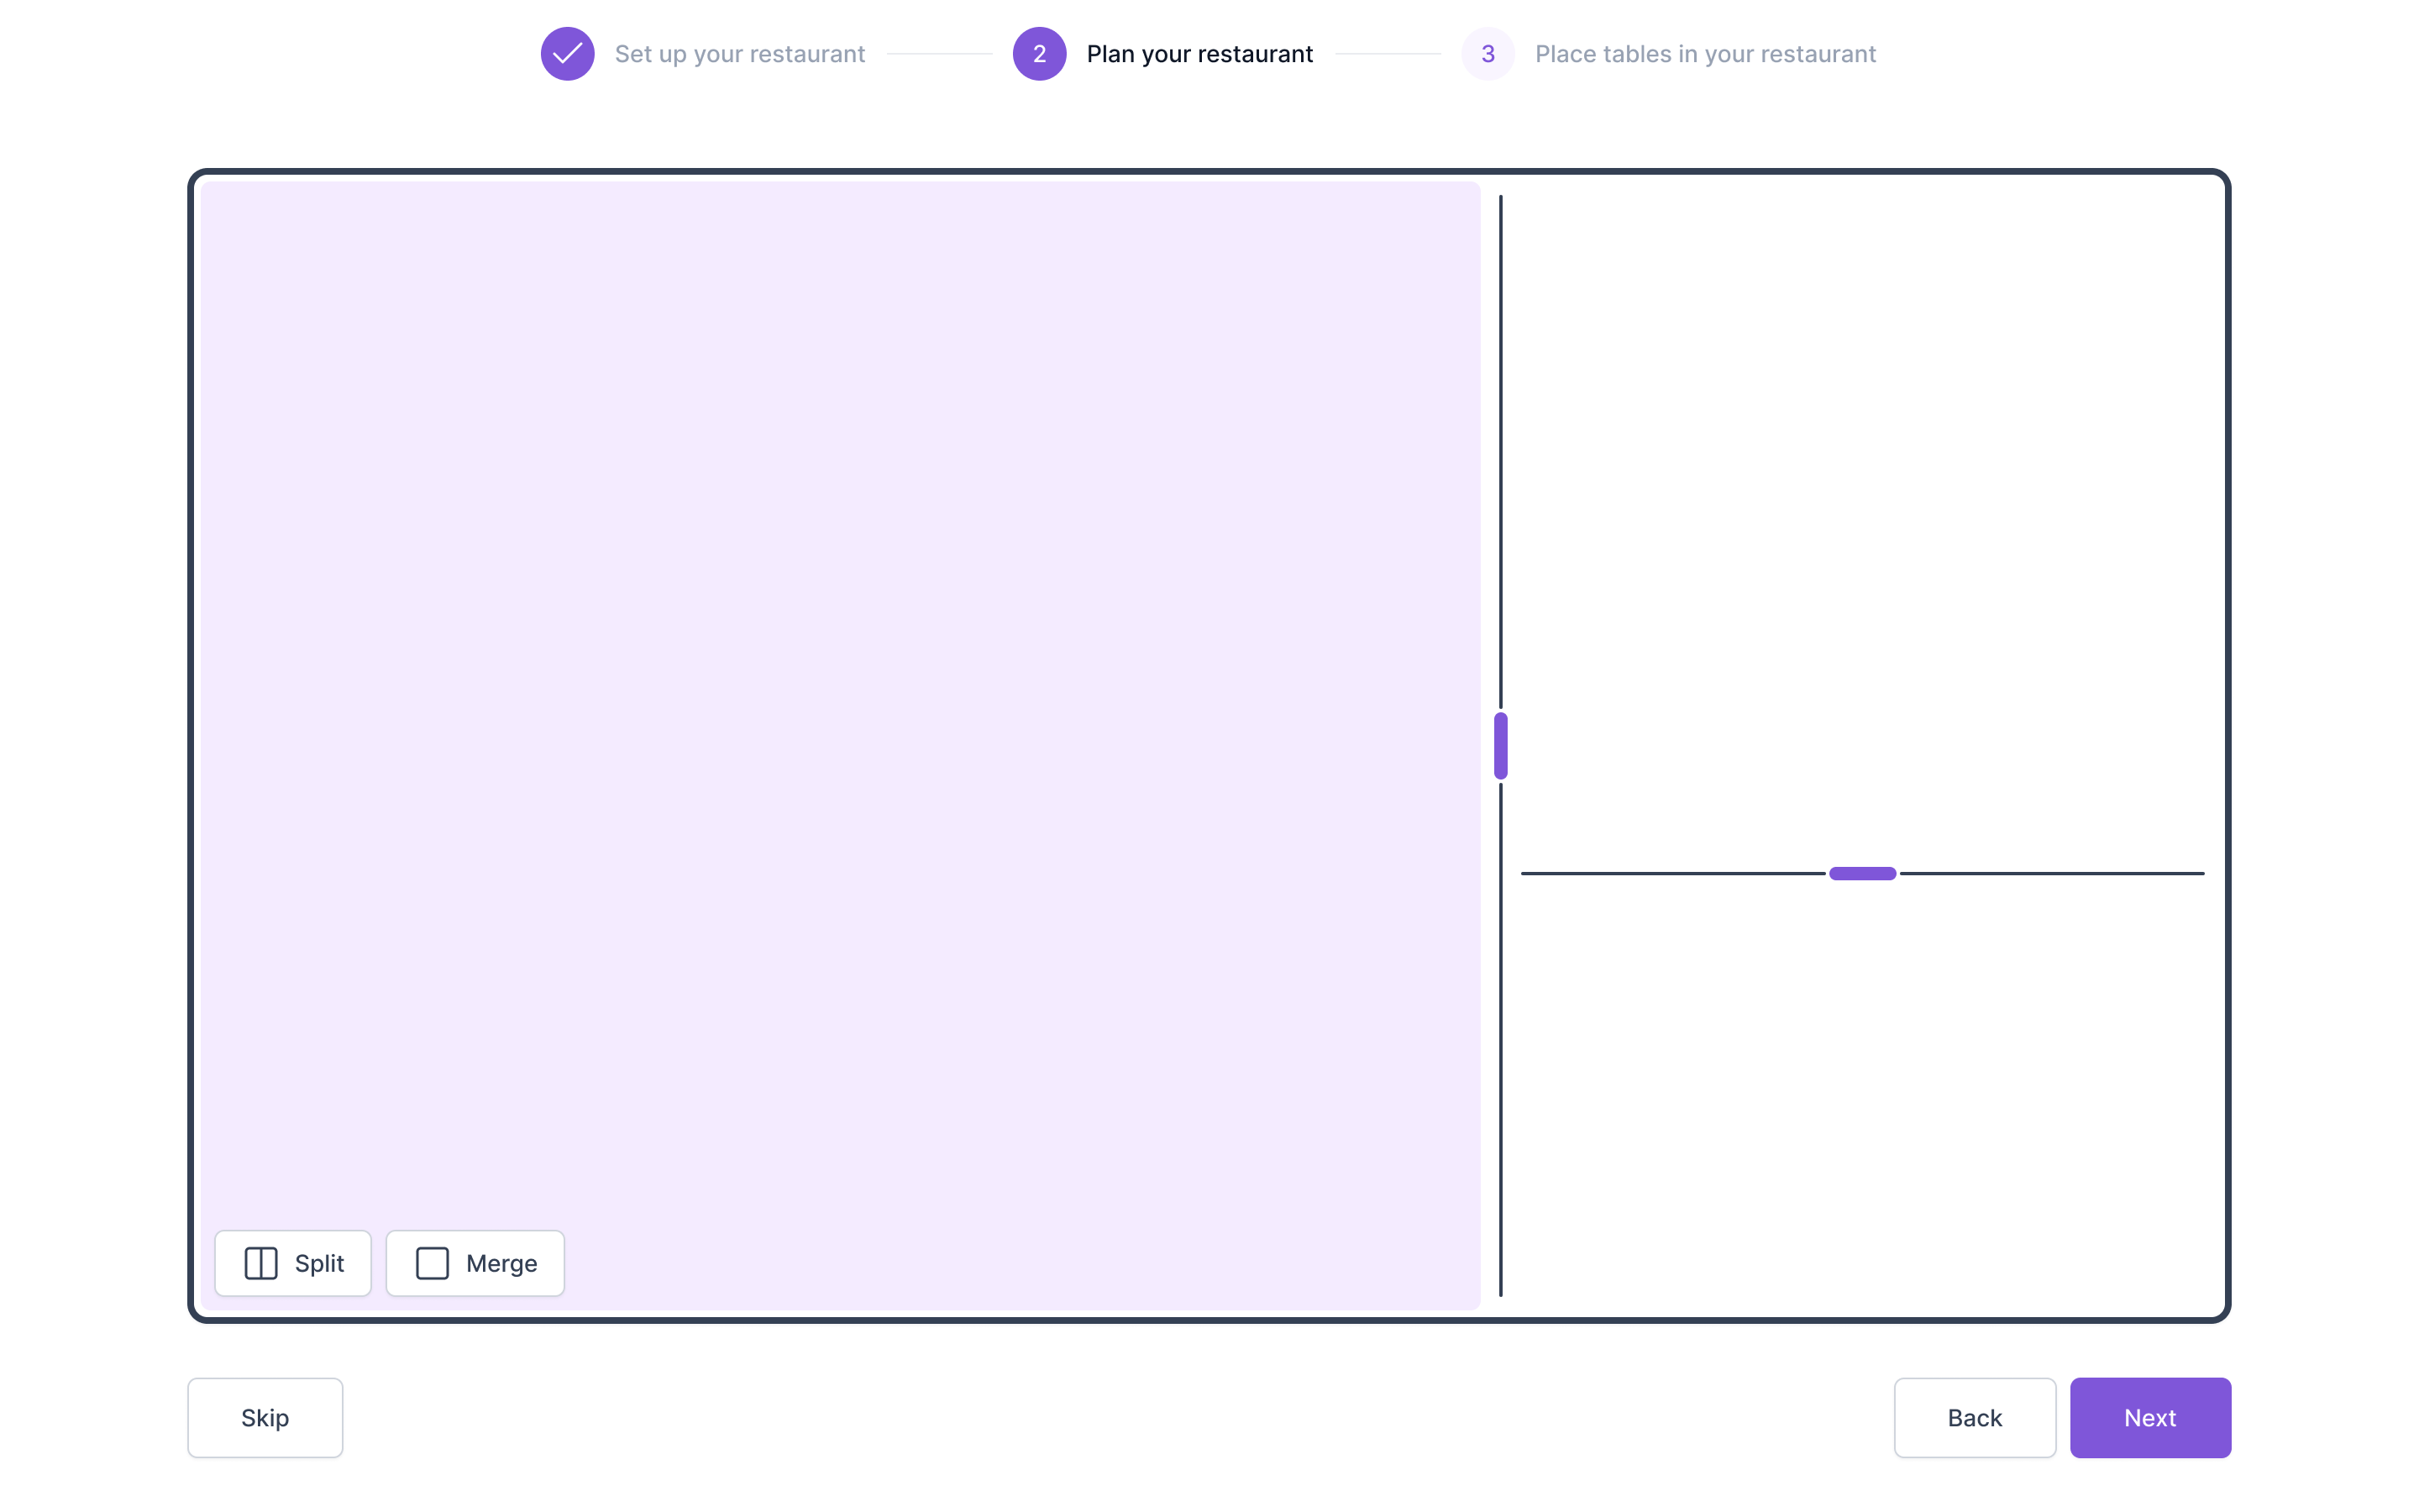Select the "Plan your restaurant" step label
The image size is (2419, 1512).
click(x=1199, y=54)
